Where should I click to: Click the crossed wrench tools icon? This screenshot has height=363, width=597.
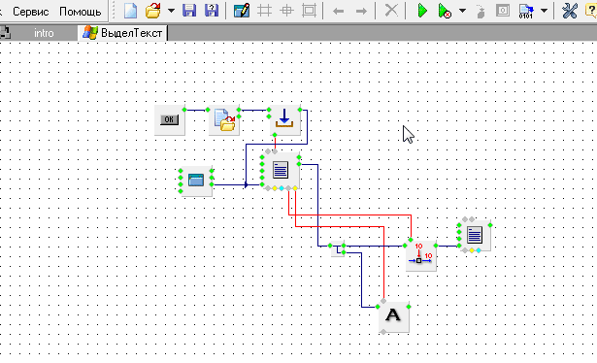(x=570, y=11)
